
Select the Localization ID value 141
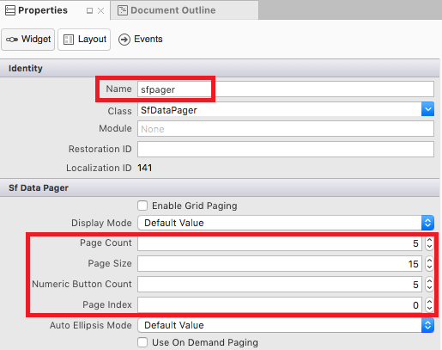click(x=145, y=168)
